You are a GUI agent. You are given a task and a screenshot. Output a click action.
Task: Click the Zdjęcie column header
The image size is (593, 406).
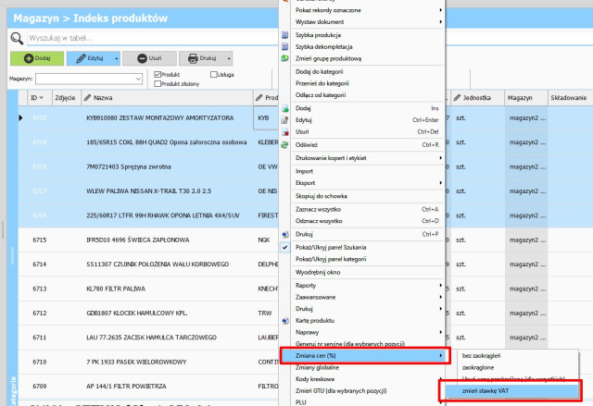tap(66, 98)
